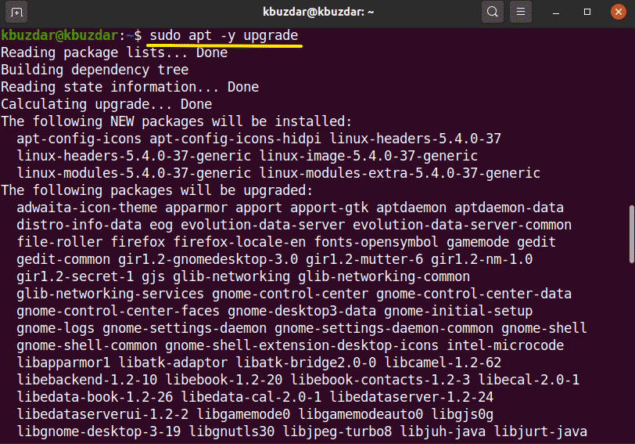Click the vertical scrollbar handle
635x444 pixels.
click(x=631, y=234)
